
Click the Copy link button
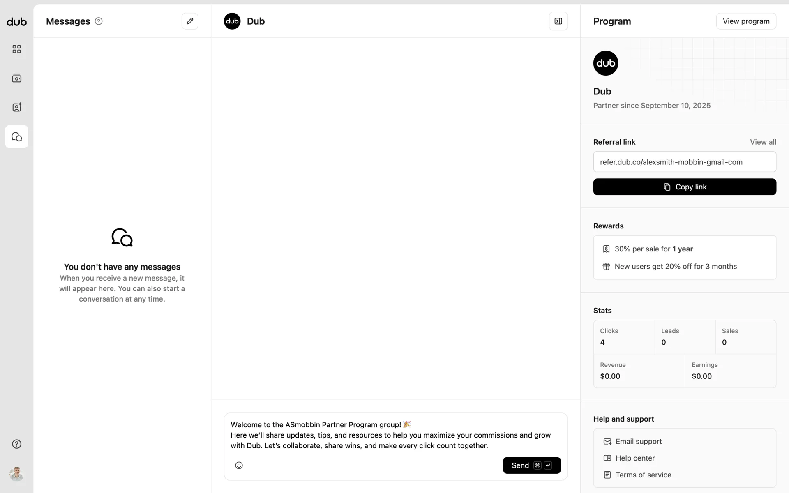tap(684, 187)
